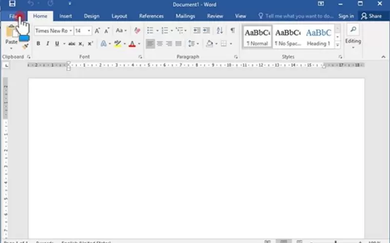Open font color picker arrow
Screen dimensions: 390x243
139,44
